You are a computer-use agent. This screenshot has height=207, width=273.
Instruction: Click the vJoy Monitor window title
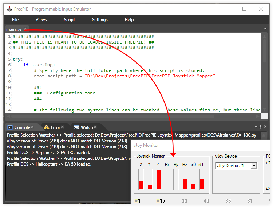click(x=146, y=145)
